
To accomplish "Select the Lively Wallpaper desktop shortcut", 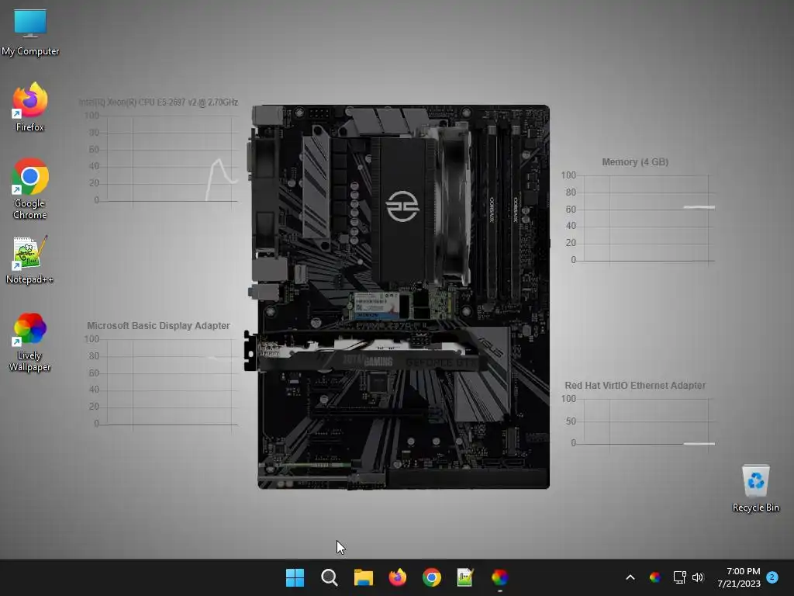I will pos(29,342).
